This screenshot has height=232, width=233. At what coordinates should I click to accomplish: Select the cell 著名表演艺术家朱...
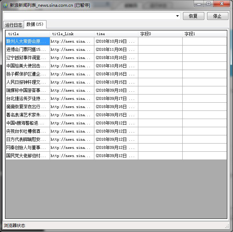pyautogui.click(x=28, y=115)
